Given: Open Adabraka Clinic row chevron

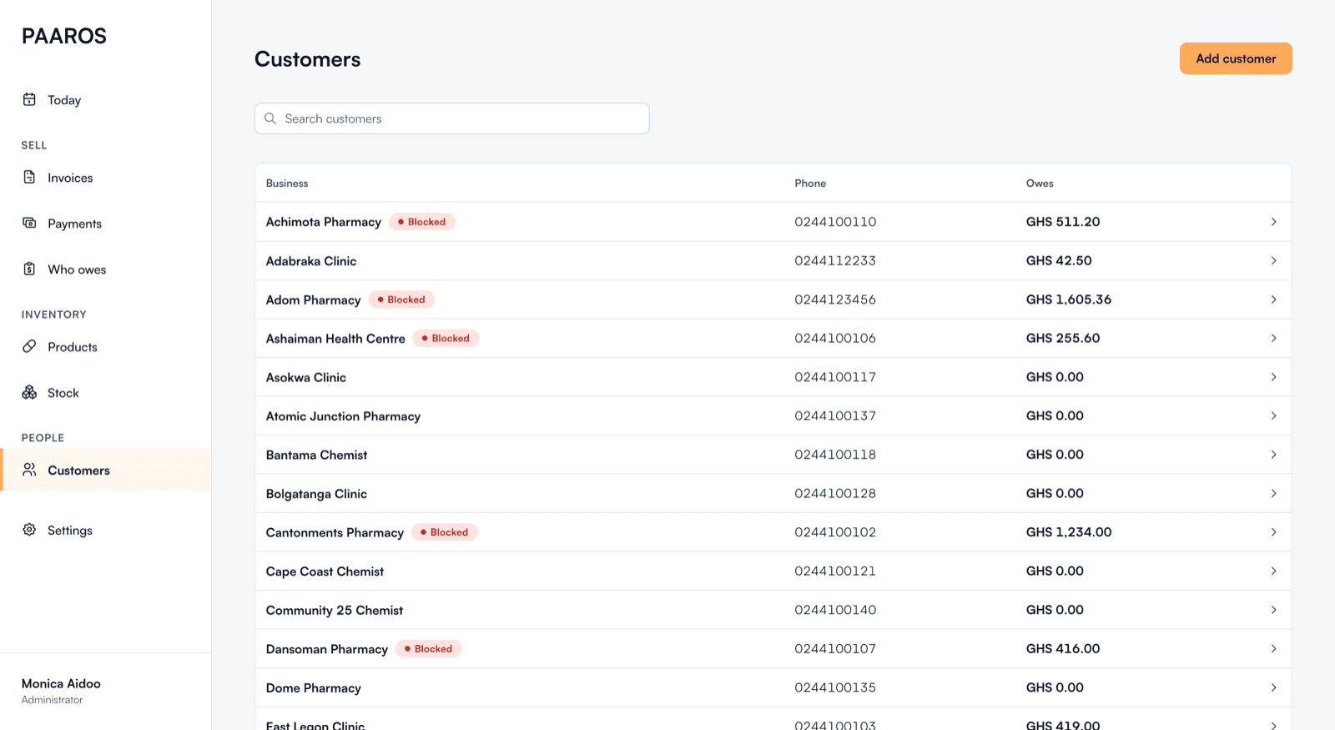Looking at the screenshot, I should click(1273, 260).
